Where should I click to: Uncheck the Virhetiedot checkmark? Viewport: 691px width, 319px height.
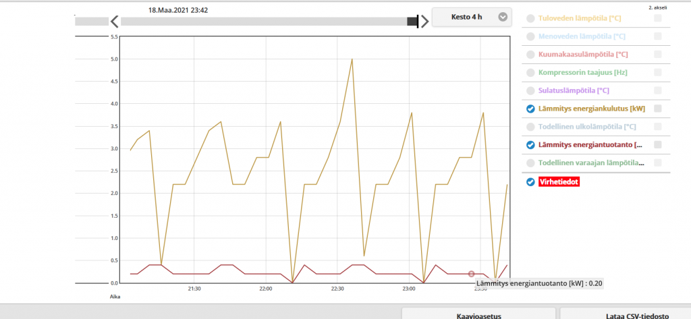point(530,182)
